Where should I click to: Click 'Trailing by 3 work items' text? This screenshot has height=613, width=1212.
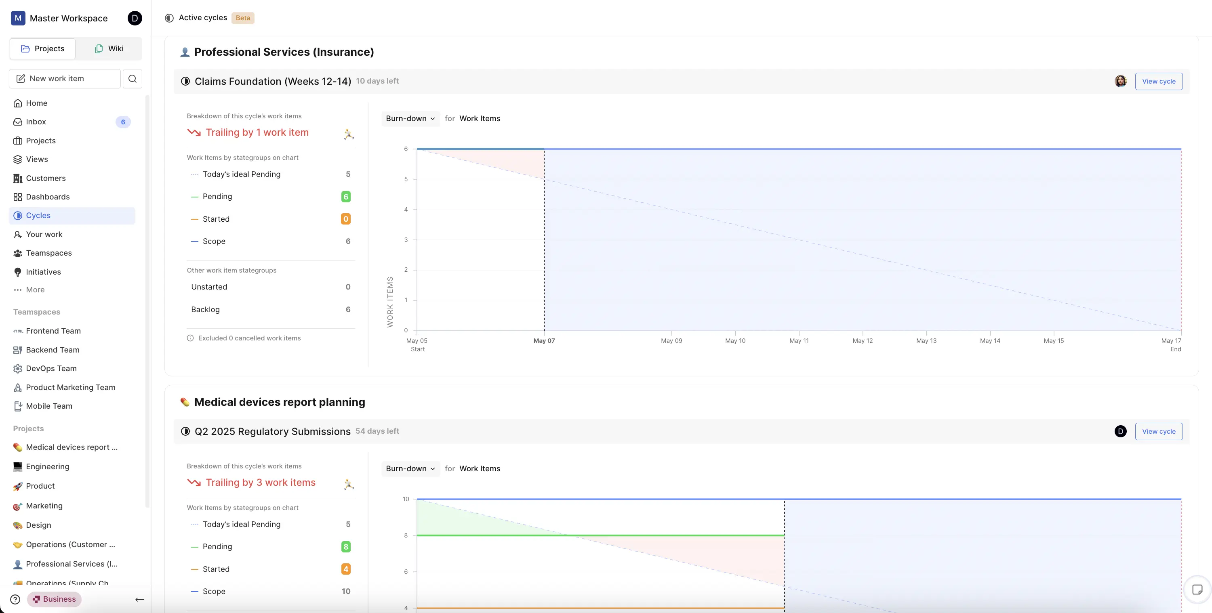[x=261, y=483]
